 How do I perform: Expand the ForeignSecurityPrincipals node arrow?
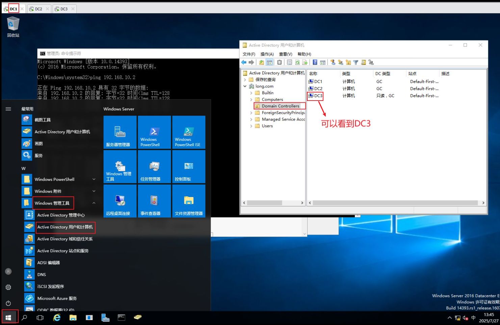click(251, 113)
